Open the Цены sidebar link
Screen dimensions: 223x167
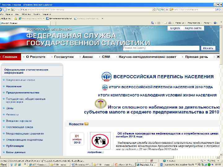(x=10, y=108)
